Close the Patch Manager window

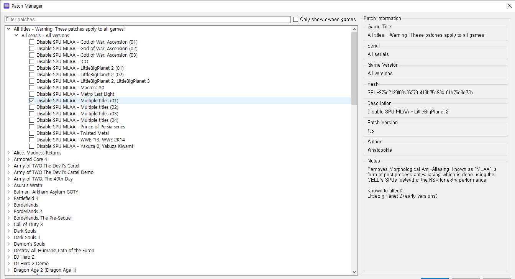[x=509, y=6]
